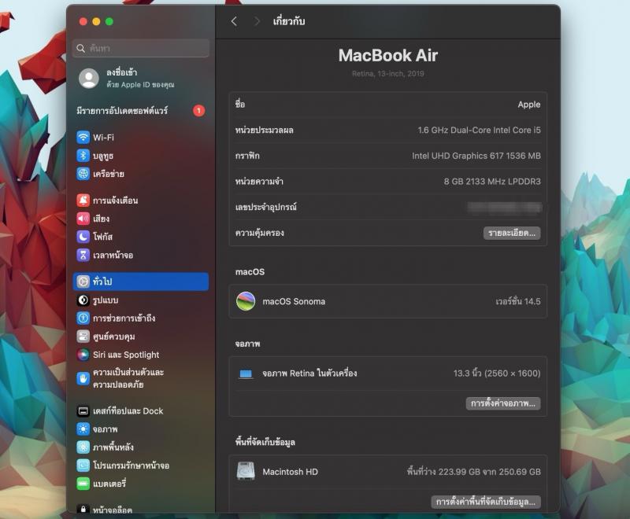Click "8 GB 2133 MHz LPDDR3" memory value
The height and width of the screenshot is (519, 630).
tap(492, 182)
